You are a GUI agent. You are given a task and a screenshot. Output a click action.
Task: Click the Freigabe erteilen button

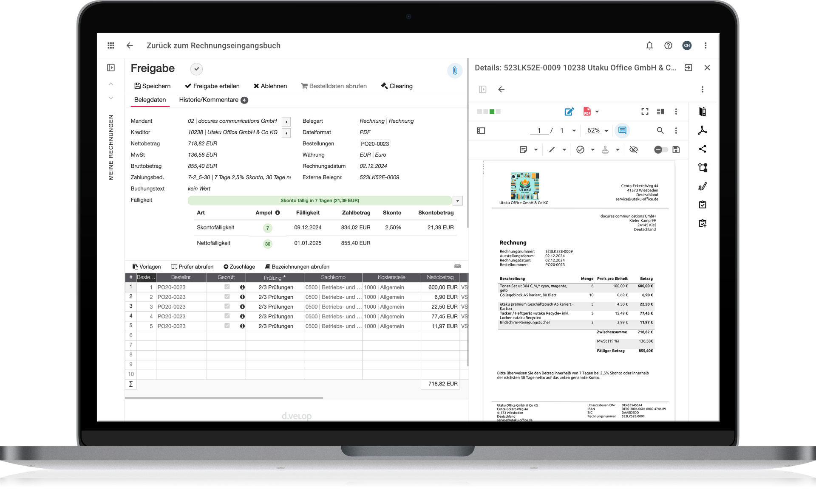(x=212, y=86)
